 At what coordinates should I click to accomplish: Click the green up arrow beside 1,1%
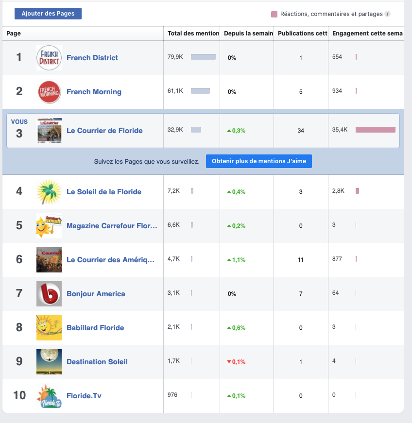tap(229, 260)
